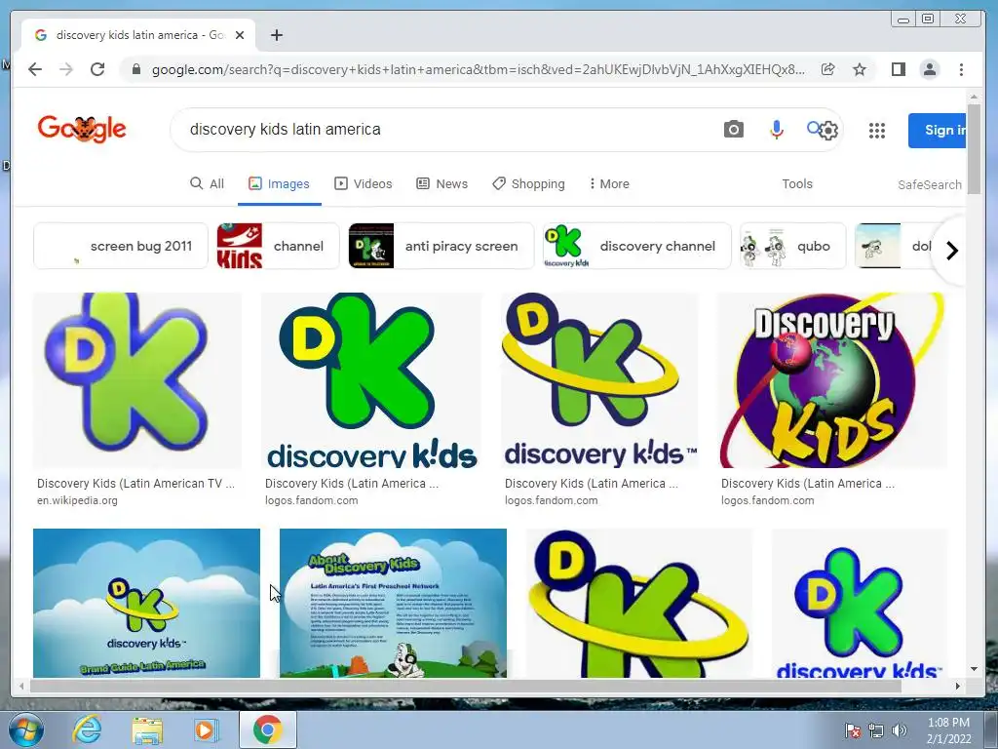Image resolution: width=998 pixels, height=749 pixels.
Task: Switch to the Videos tab
Action: (x=364, y=184)
